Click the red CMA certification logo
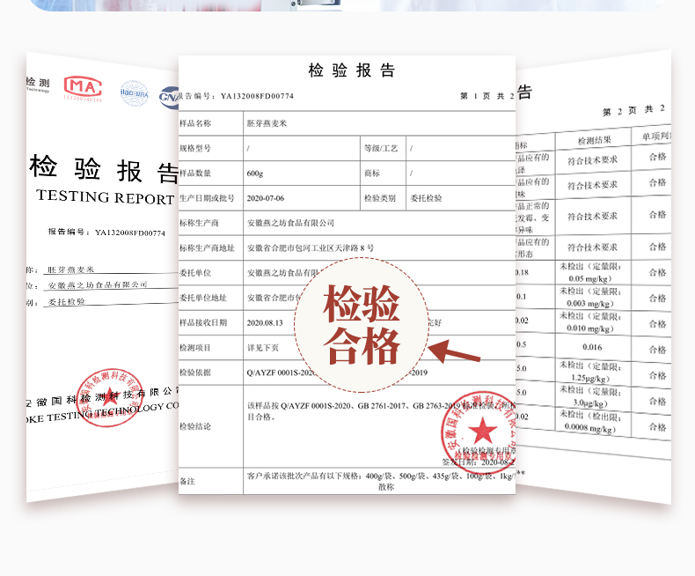This screenshot has height=576, width=695. tap(84, 87)
